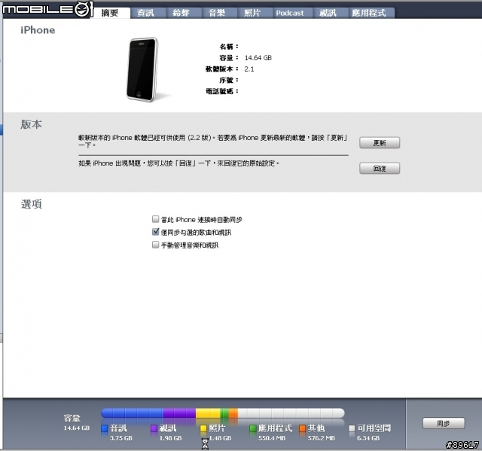Viewport: 482px width, 451px height.
Task: Click the software version 2.1 value
Action: coord(249,69)
